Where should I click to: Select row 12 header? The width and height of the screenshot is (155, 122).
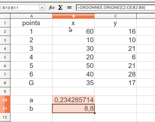[5, 117]
